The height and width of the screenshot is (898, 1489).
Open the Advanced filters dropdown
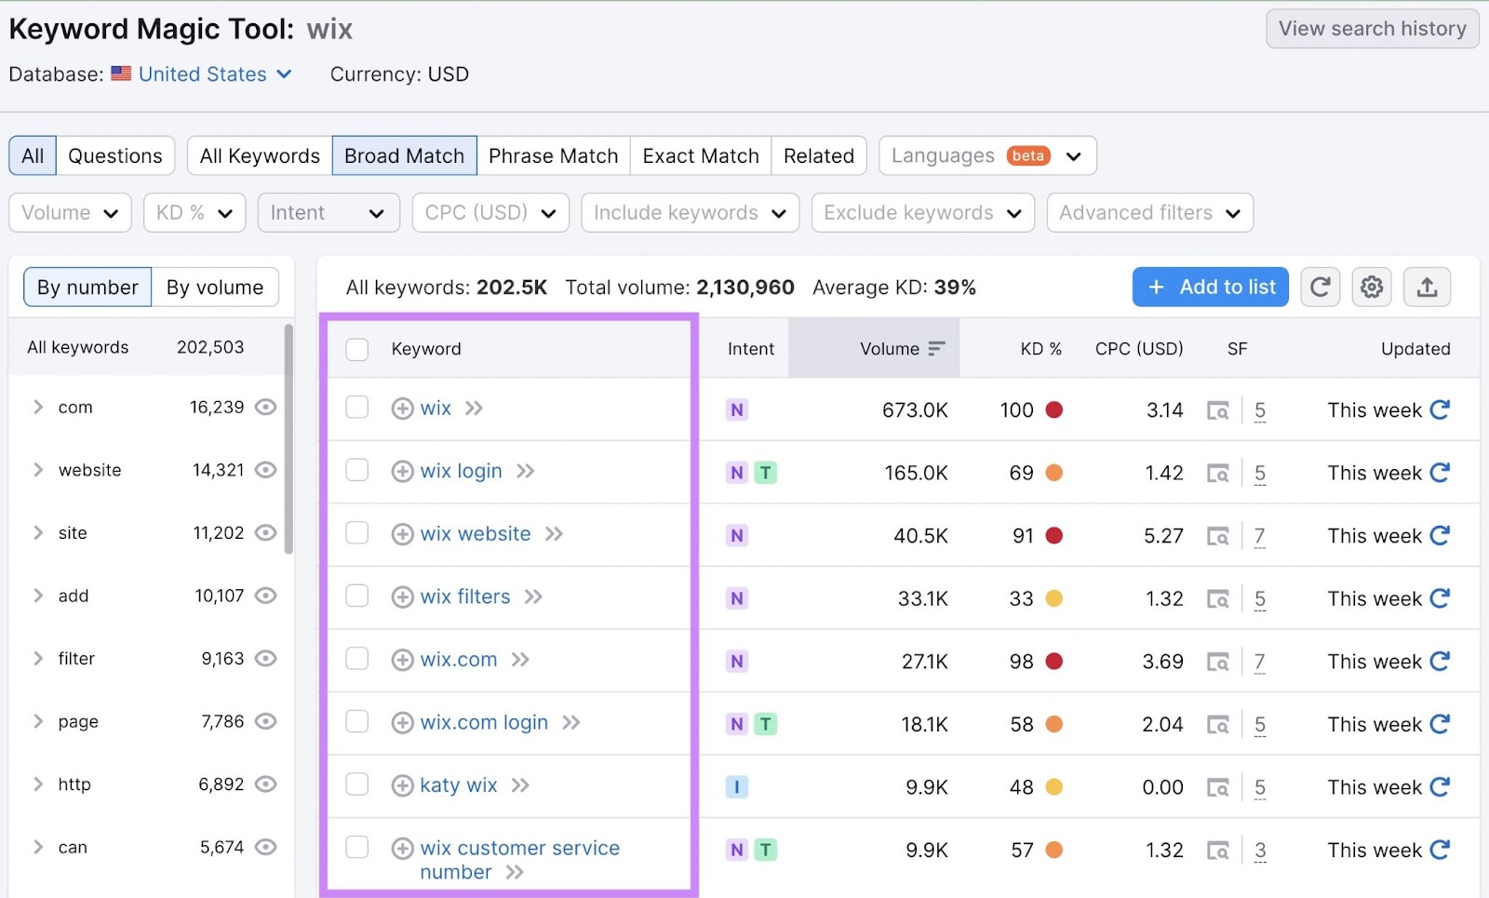click(x=1150, y=212)
